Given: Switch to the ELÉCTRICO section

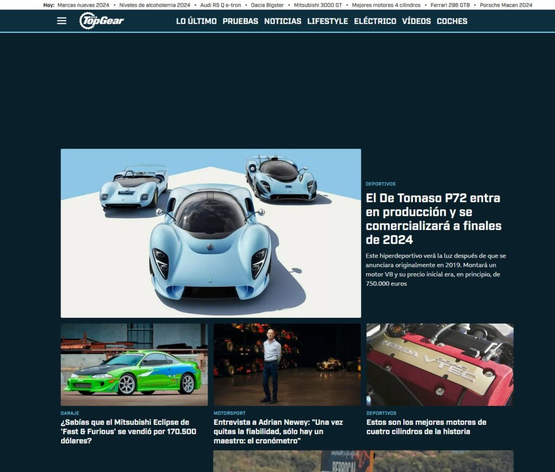Looking at the screenshot, I should [x=375, y=21].
